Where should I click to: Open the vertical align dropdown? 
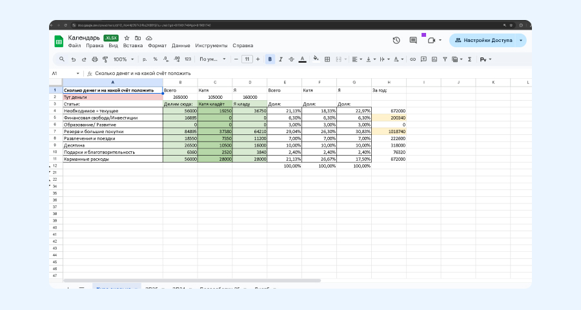(371, 59)
